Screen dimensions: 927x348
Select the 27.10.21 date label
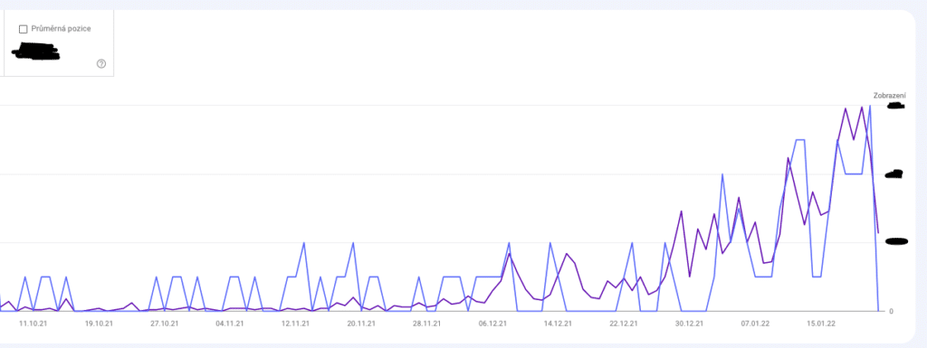click(x=165, y=324)
